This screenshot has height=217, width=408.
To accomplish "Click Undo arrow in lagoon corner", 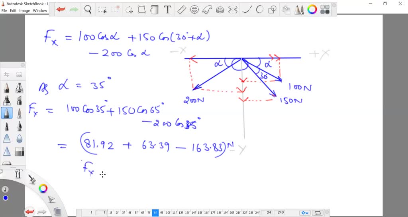I will pyautogui.click(x=30, y=211).
